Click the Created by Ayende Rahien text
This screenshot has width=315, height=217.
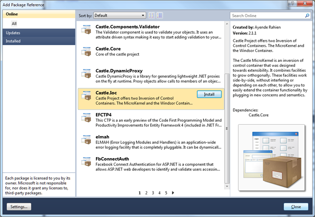click(256, 27)
